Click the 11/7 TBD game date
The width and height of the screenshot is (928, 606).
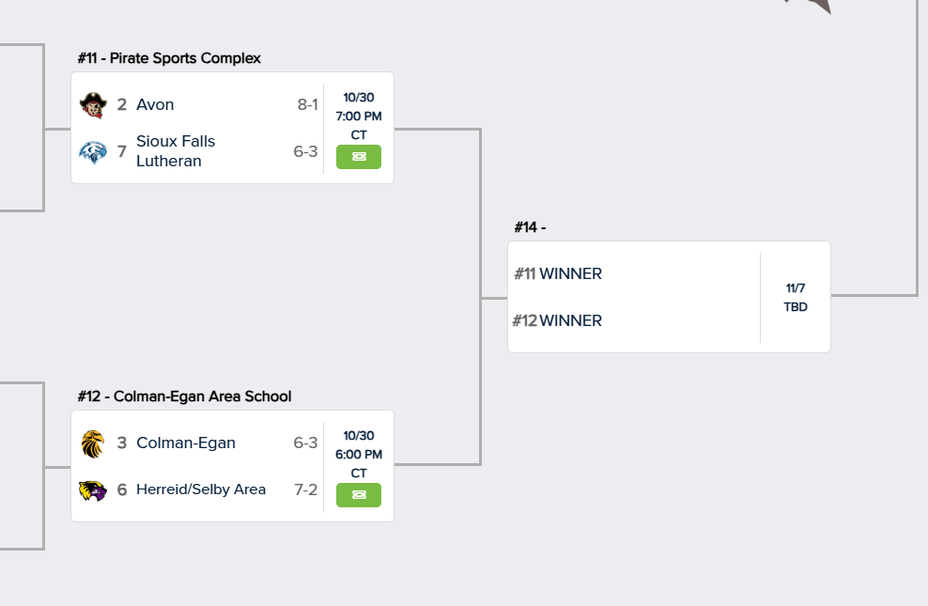(796, 297)
